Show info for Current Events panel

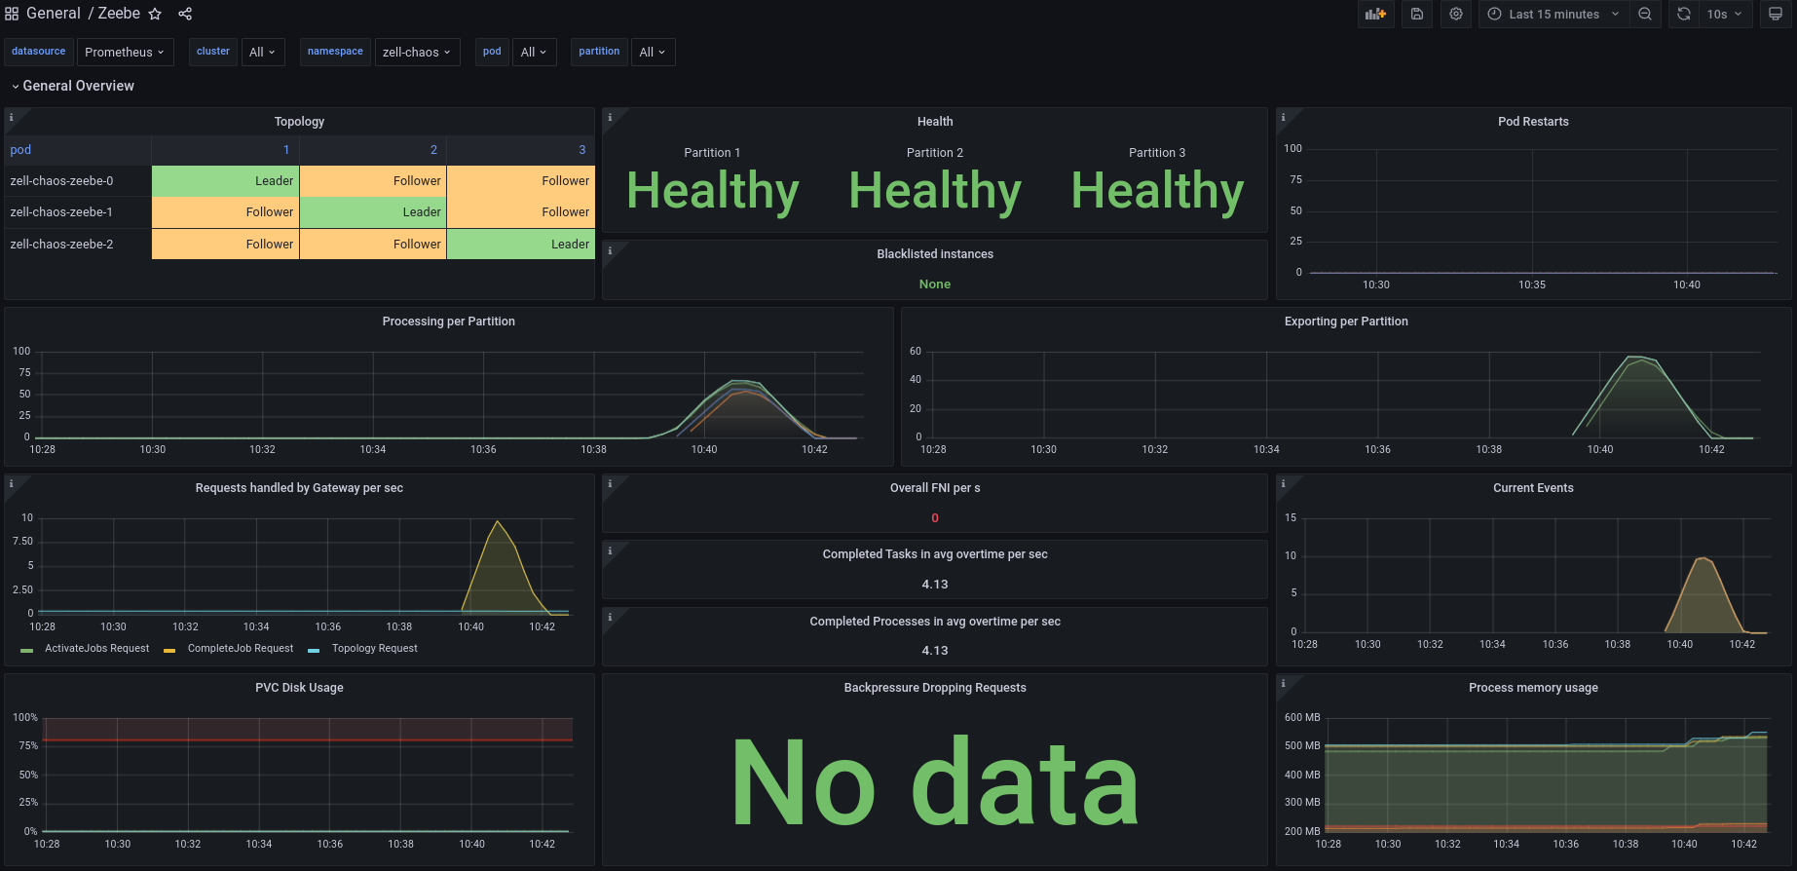click(x=1284, y=483)
